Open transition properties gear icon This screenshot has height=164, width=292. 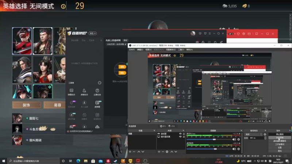[x=265, y=134]
